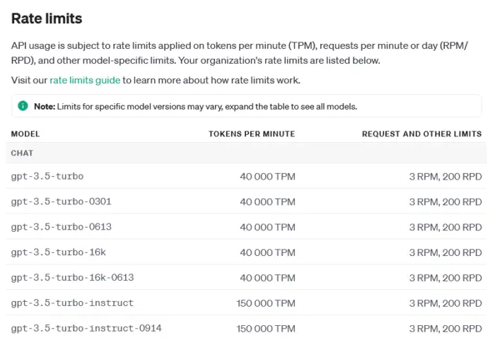Expand the CHAT section of the table

tap(23, 153)
